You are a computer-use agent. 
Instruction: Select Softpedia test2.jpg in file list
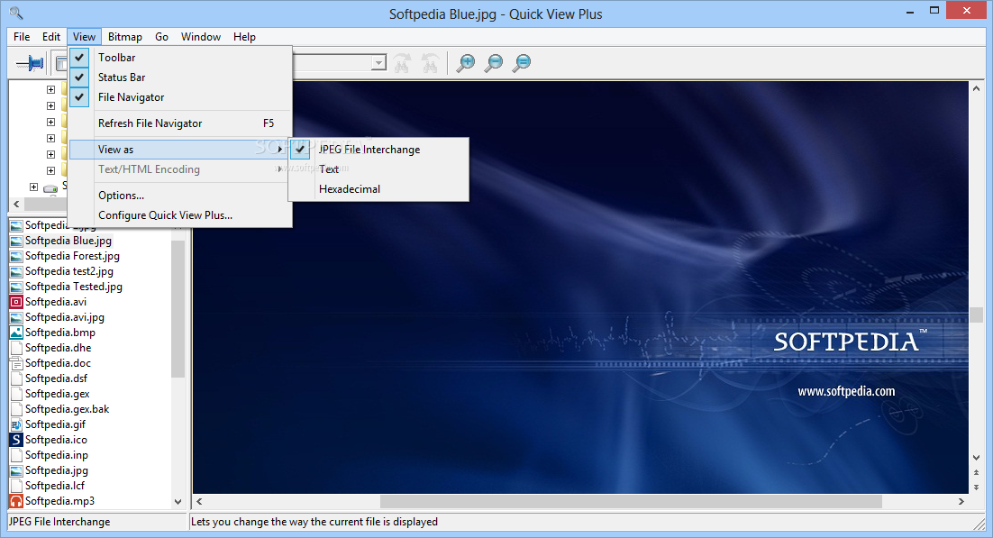pos(69,271)
